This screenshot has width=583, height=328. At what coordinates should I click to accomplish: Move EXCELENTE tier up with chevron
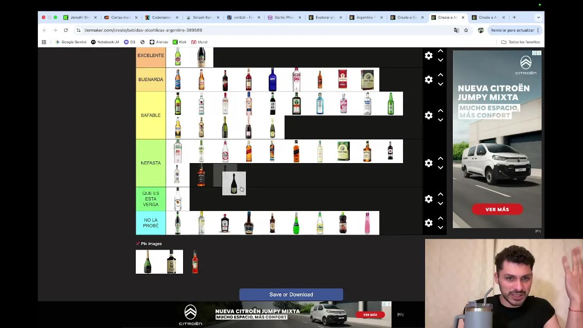click(x=440, y=51)
